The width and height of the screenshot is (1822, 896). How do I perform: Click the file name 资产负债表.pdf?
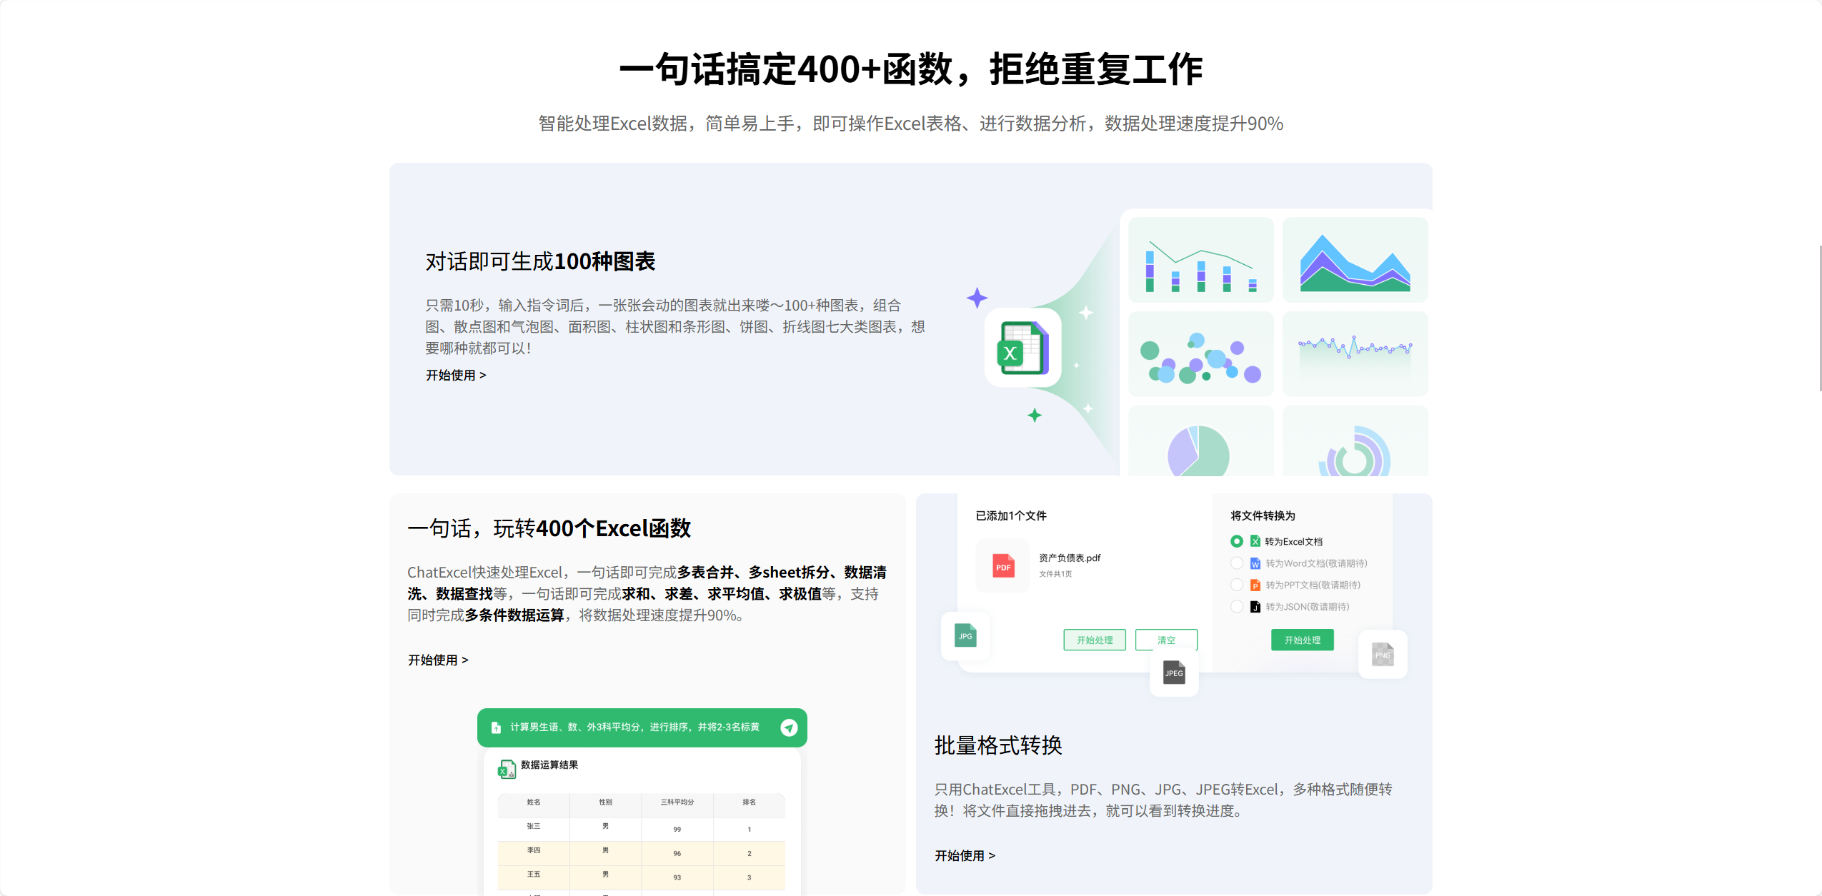[x=1070, y=558]
